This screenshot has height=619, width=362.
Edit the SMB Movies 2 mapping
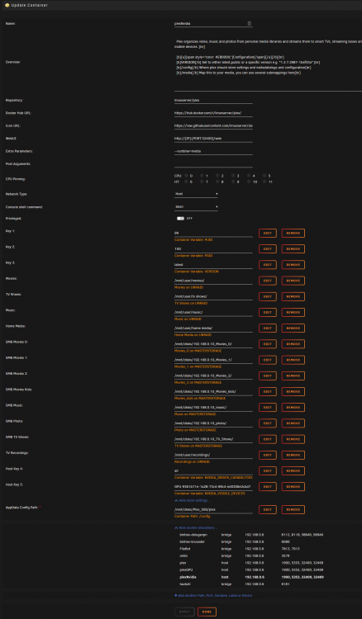click(268, 376)
